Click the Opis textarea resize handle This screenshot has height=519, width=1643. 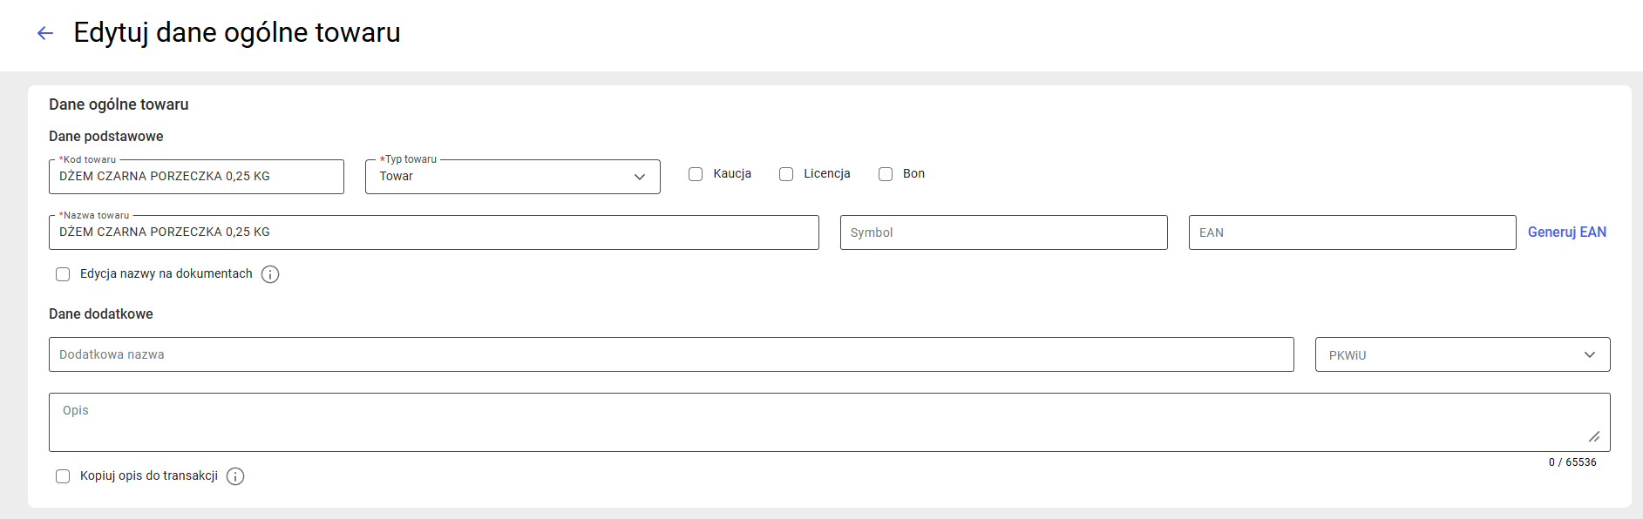1593,436
